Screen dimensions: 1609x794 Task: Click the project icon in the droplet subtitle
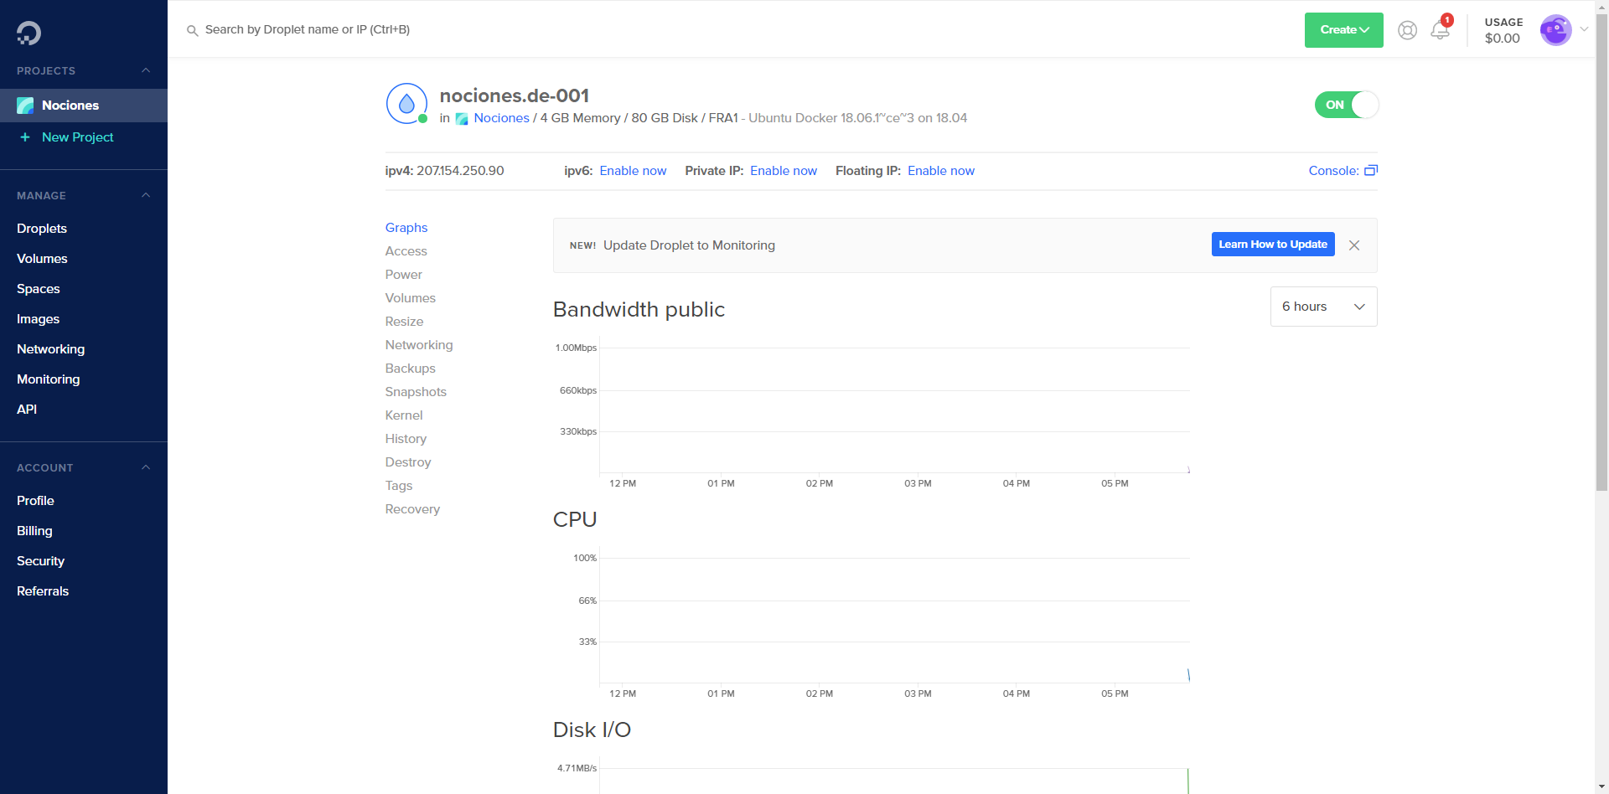click(462, 119)
